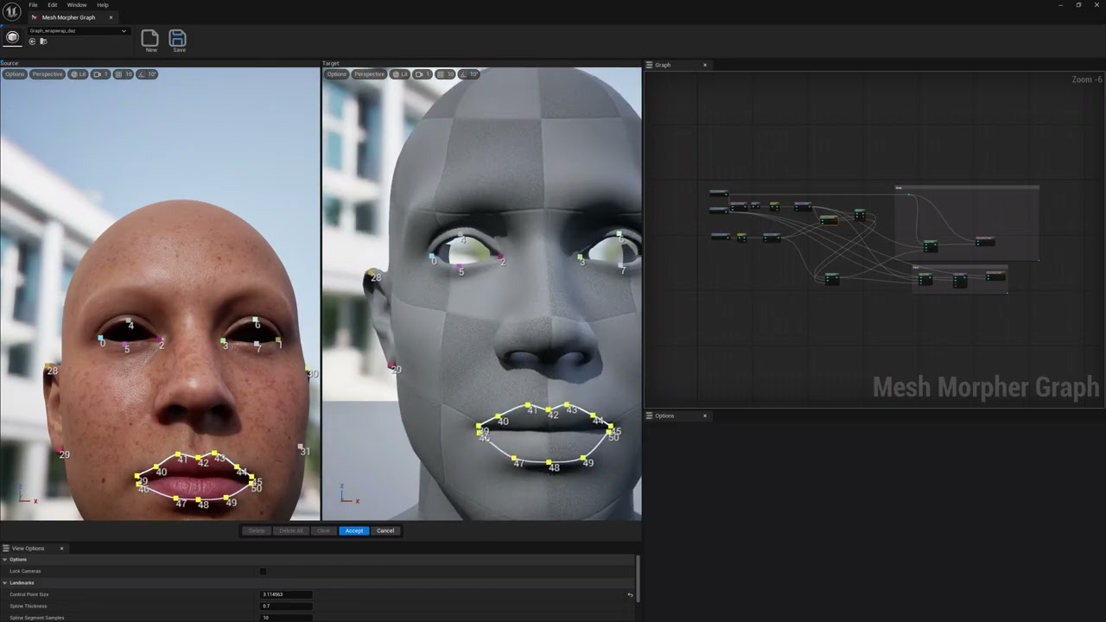
Task: Click the Accept button
Action: coord(354,530)
